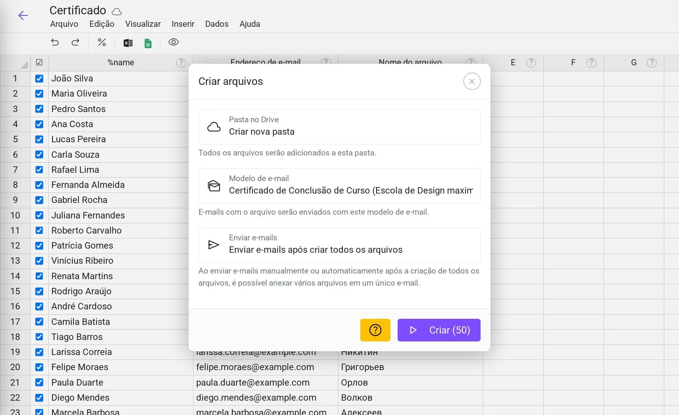
Task: Uncheck the Pedro Santos row checkbox
Action: point(39,109)
